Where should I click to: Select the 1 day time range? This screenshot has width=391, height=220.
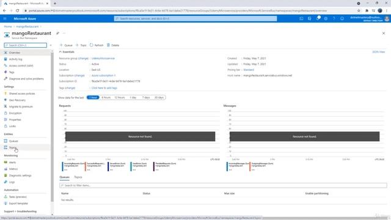[133, 98]
